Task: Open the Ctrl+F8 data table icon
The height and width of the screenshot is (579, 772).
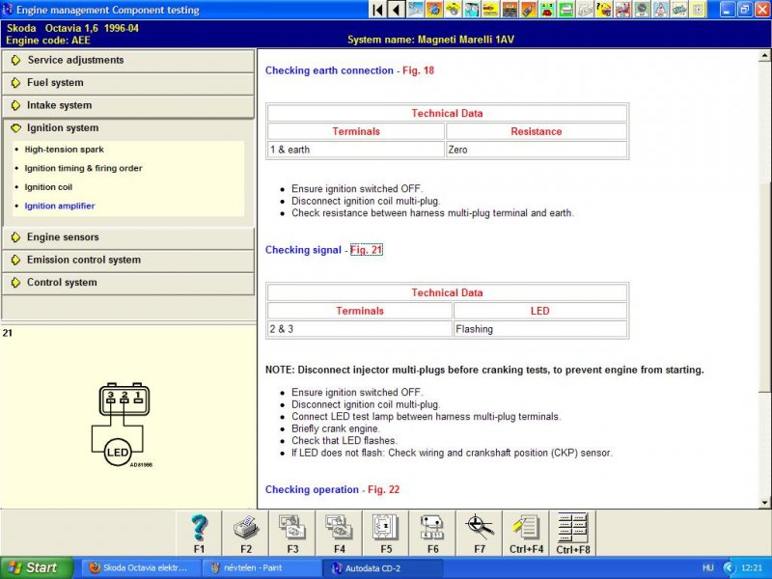Action: pyautogui.click(x=573, y=534)
